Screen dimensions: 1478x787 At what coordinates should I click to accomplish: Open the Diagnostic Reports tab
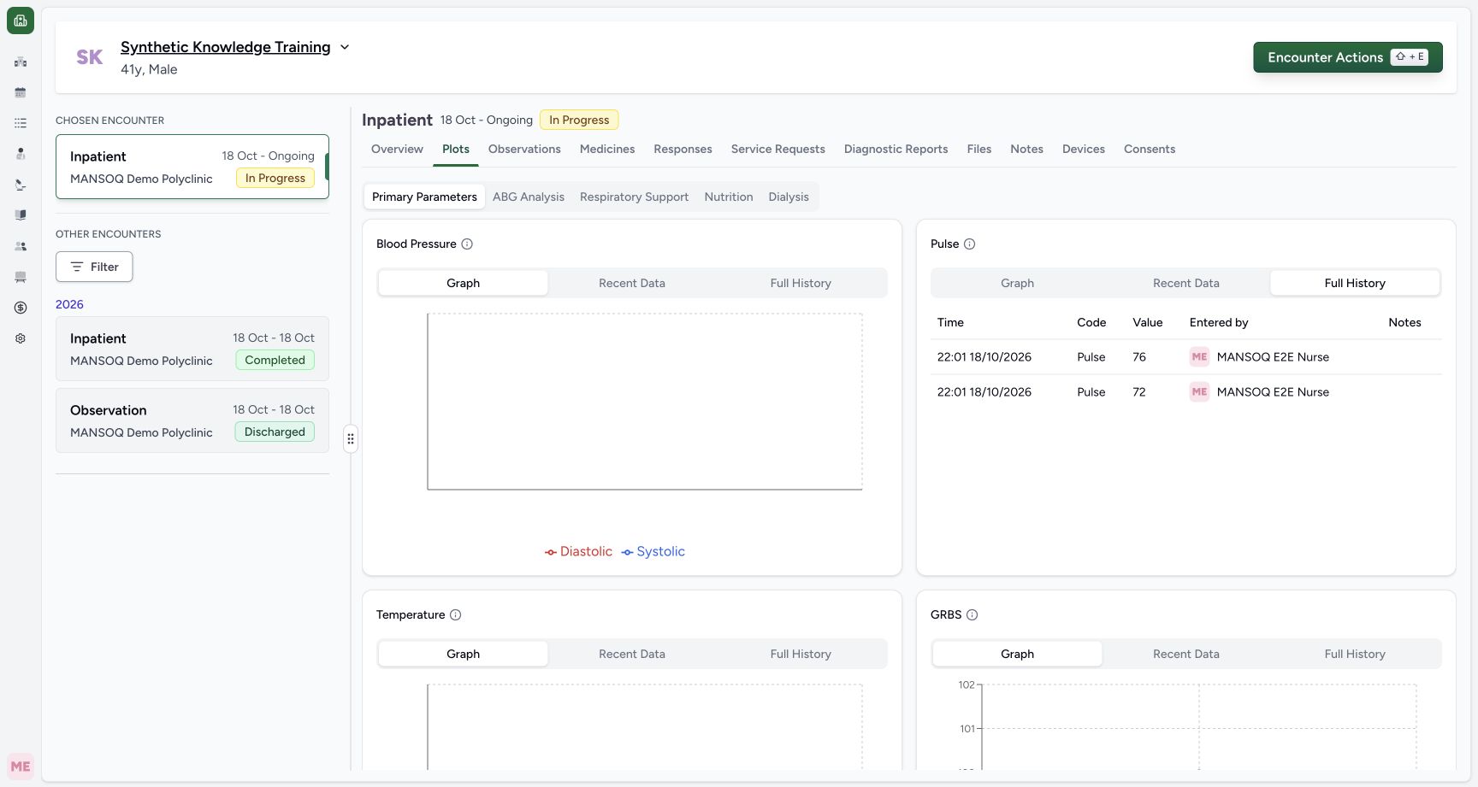coord(896,149)
